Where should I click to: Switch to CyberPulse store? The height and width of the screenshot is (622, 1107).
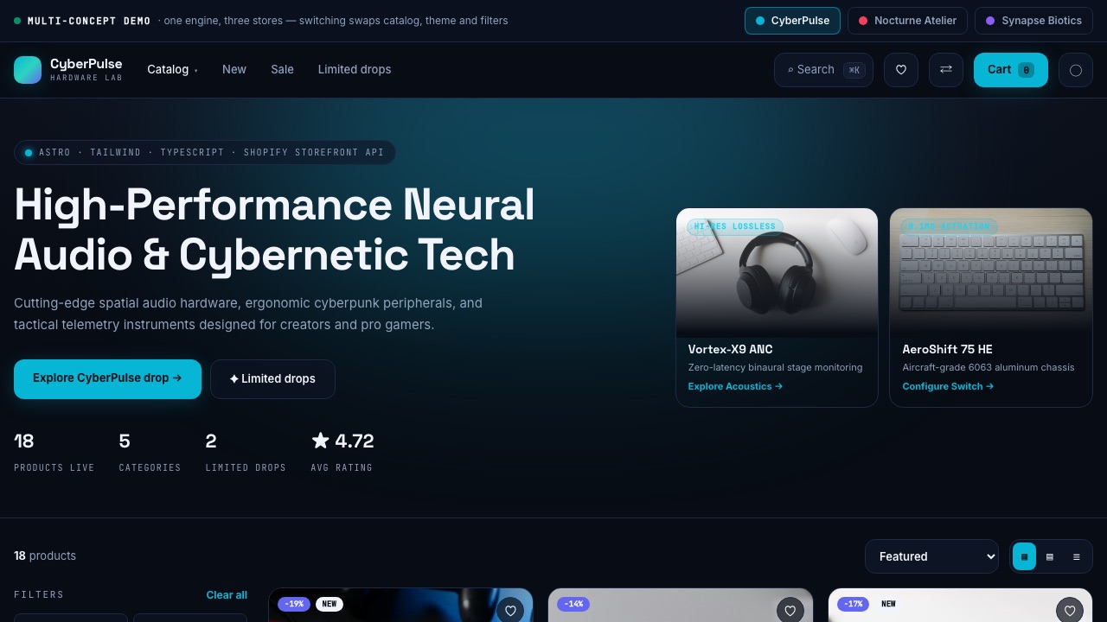point(792,21)
